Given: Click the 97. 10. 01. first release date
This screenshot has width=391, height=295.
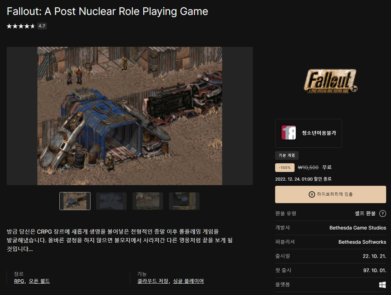Looking at the screenshot, I should click(375, 270).
